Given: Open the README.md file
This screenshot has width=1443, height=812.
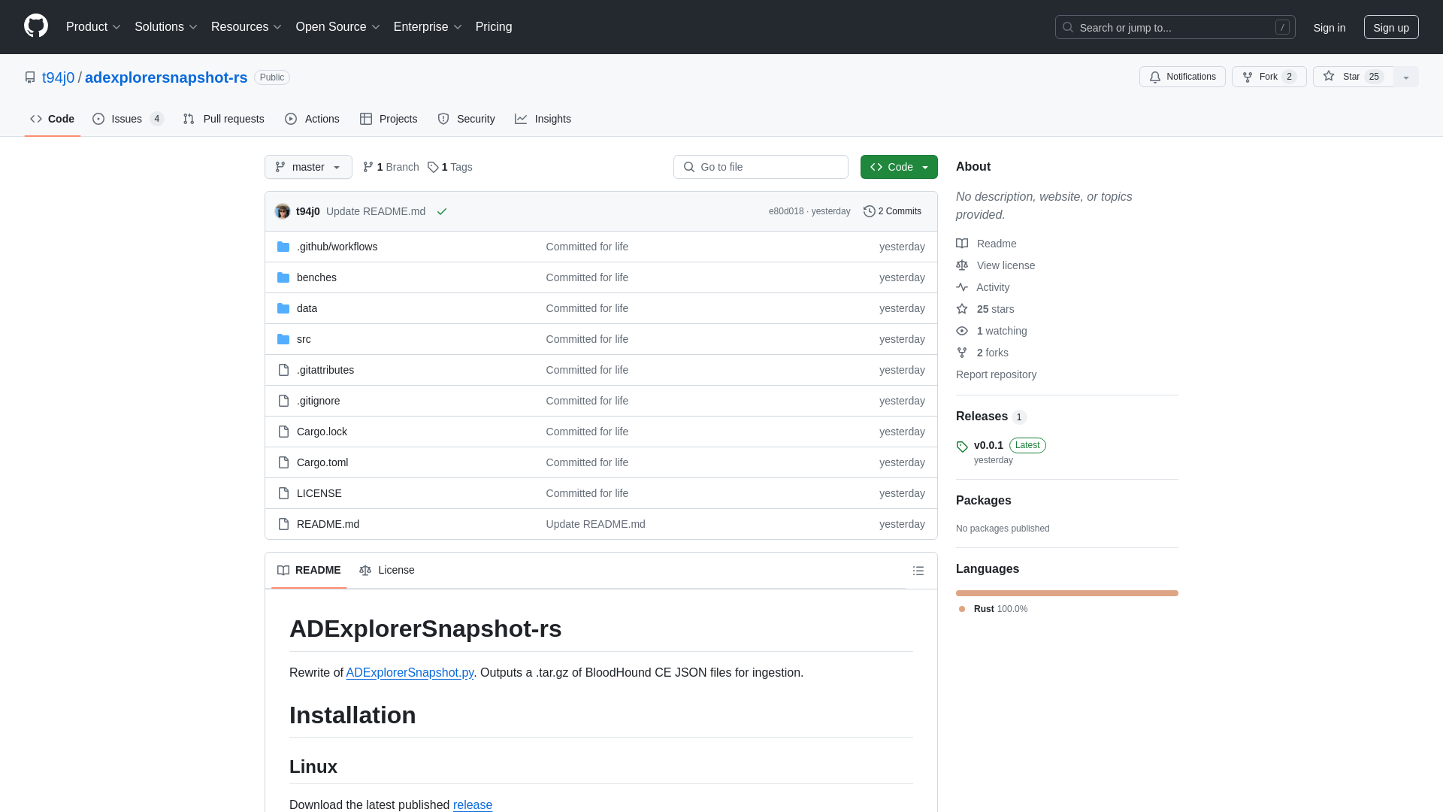Looking at the screenshot, I should click(328, 524).
